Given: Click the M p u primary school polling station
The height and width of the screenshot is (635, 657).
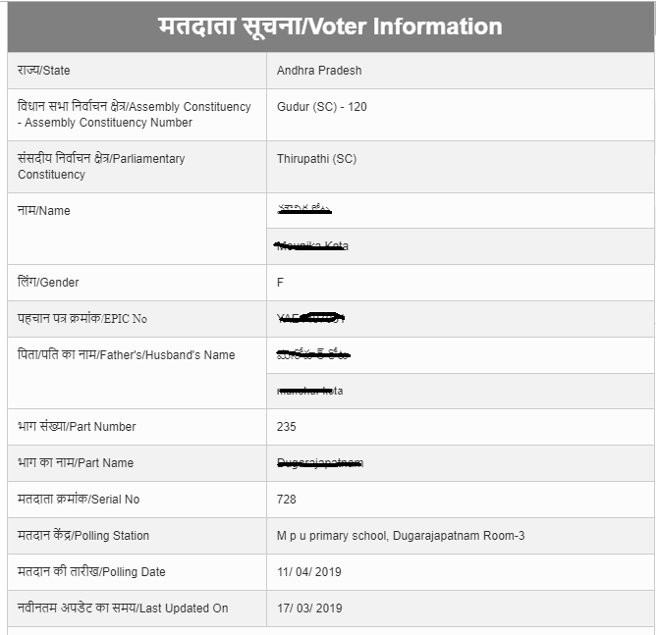Looking at the screenshot, I should tap(401, 536).
